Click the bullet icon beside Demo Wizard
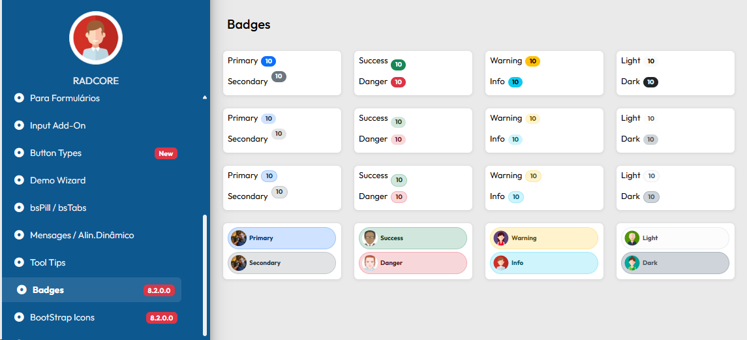 coord(19,180)
